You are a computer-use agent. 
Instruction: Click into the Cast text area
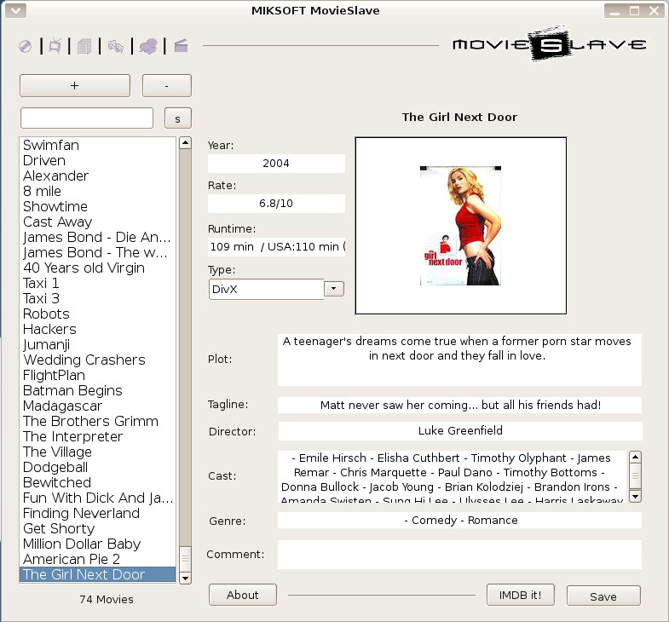[x=453, y=477]
